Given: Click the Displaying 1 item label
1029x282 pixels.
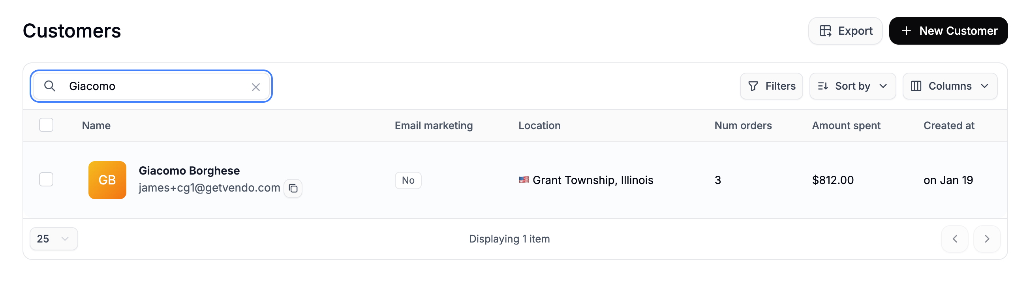Looking at the screenshot, I should point(509,239).
